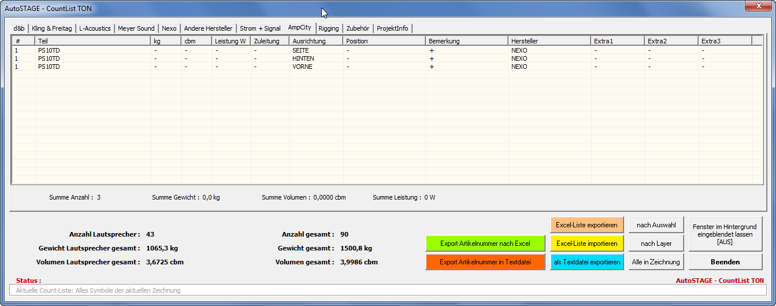Click Excel-Liste exportieren button

pyautogui.click(x=586, y=225)
